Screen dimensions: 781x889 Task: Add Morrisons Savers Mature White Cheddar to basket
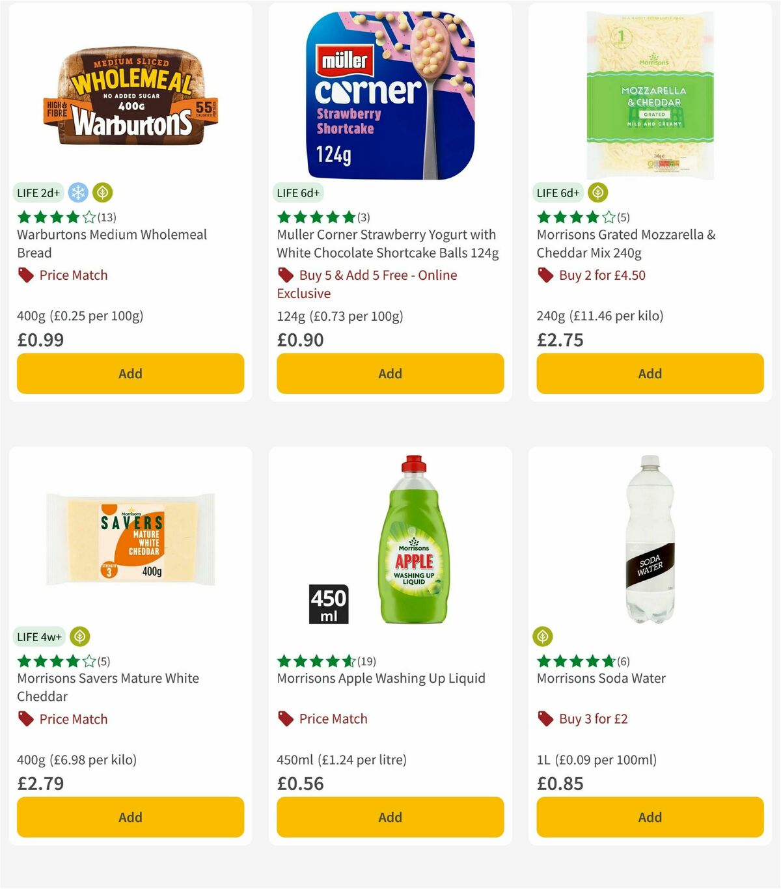pos(130,817)
